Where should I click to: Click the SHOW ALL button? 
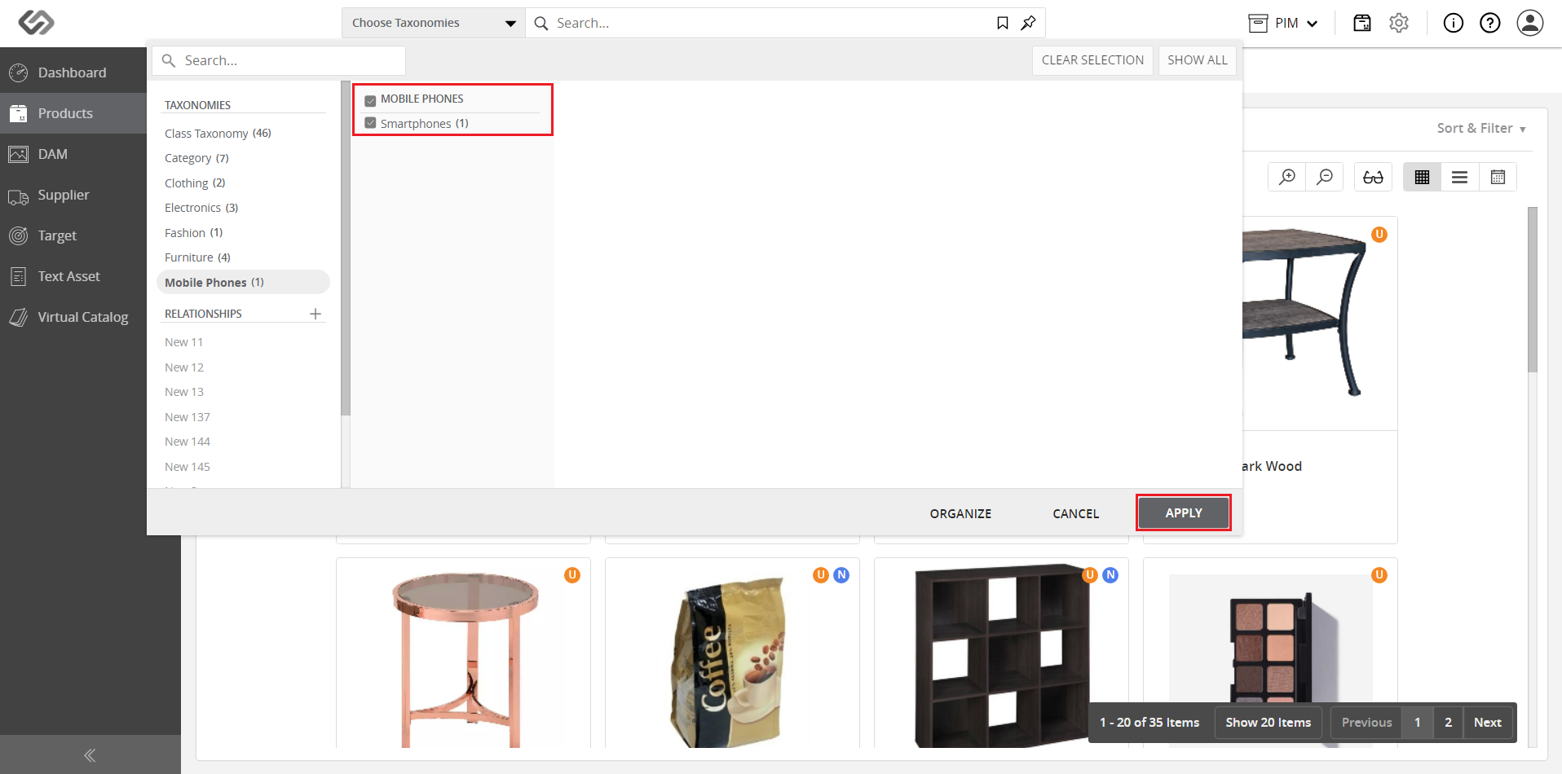(1197, 60)
